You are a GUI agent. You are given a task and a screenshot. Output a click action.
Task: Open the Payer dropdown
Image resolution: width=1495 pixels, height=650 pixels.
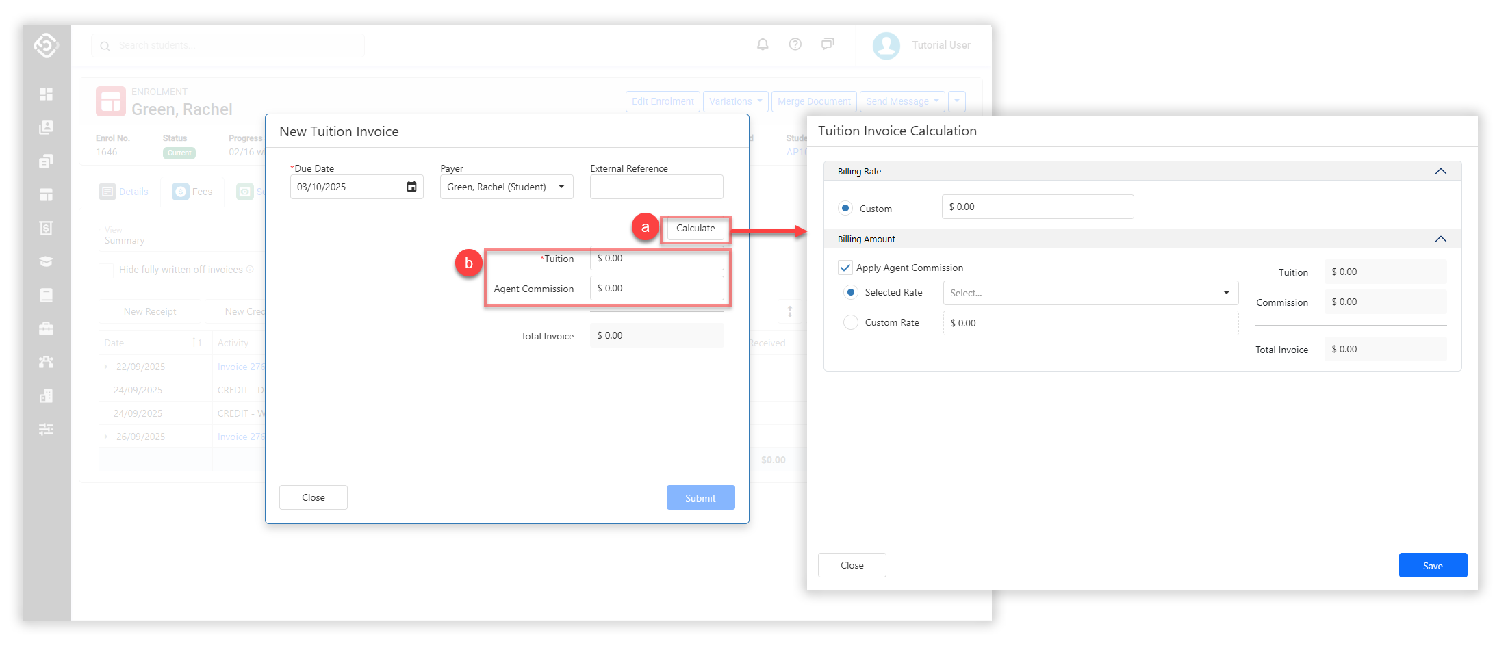[x=506, y=187]
